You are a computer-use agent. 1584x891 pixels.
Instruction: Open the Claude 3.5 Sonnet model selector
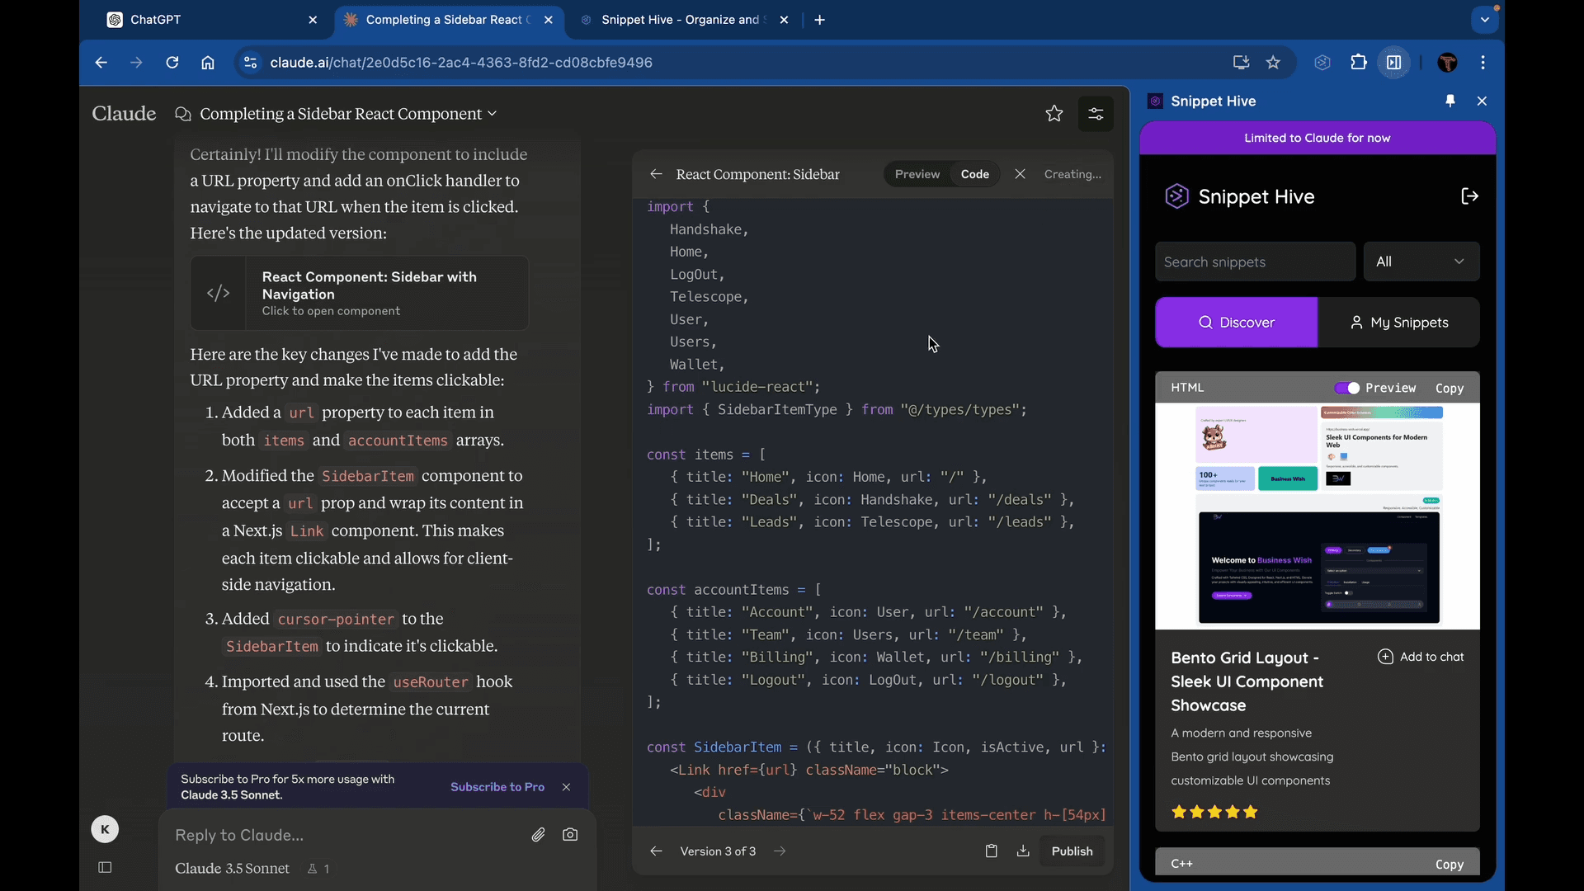232,868
